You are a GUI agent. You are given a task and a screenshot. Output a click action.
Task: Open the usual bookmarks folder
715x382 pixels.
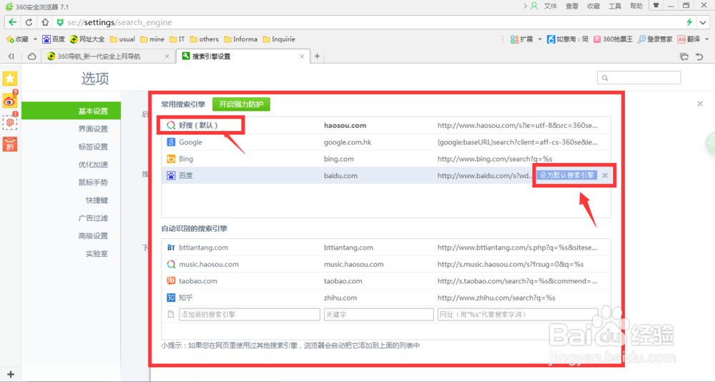(122, 39)
